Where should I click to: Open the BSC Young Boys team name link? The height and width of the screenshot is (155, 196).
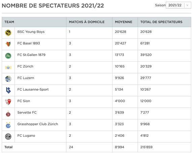click(31, 32)
